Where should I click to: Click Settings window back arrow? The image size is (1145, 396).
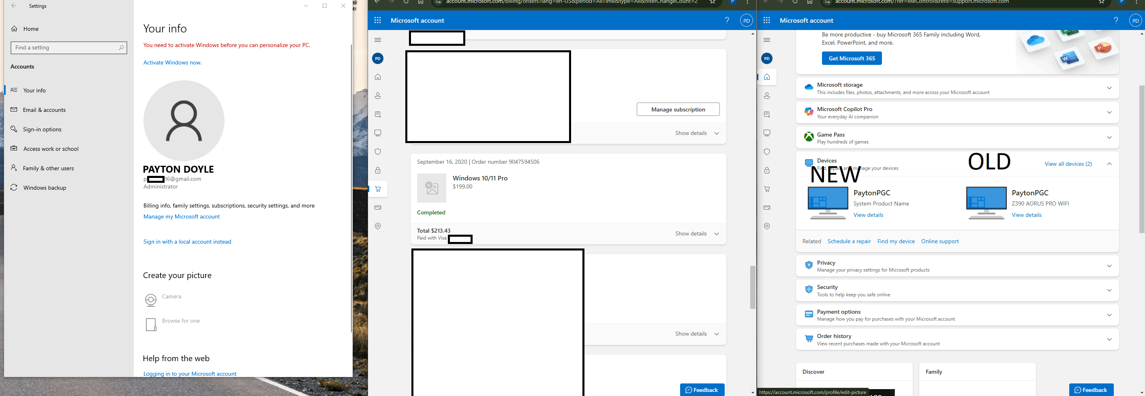(14, 6)
